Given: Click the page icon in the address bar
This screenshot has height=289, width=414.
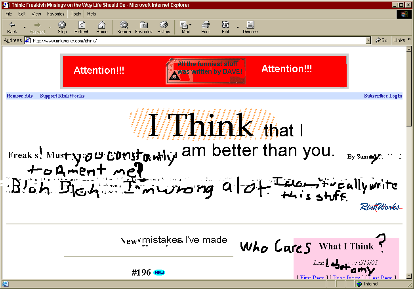Looking at the screenshot, I should point(28,40).
